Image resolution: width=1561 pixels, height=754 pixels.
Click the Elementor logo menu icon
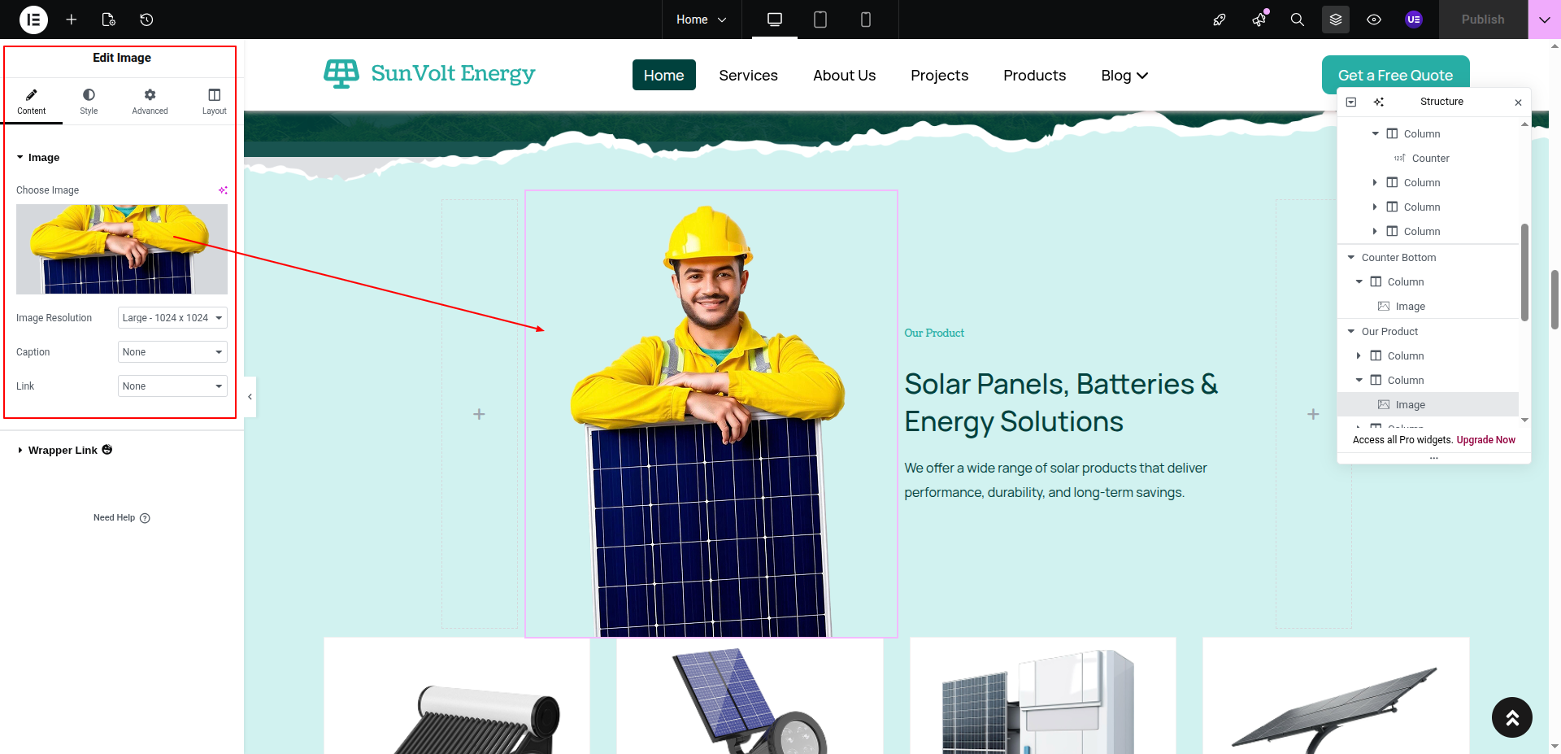[33, 20]
